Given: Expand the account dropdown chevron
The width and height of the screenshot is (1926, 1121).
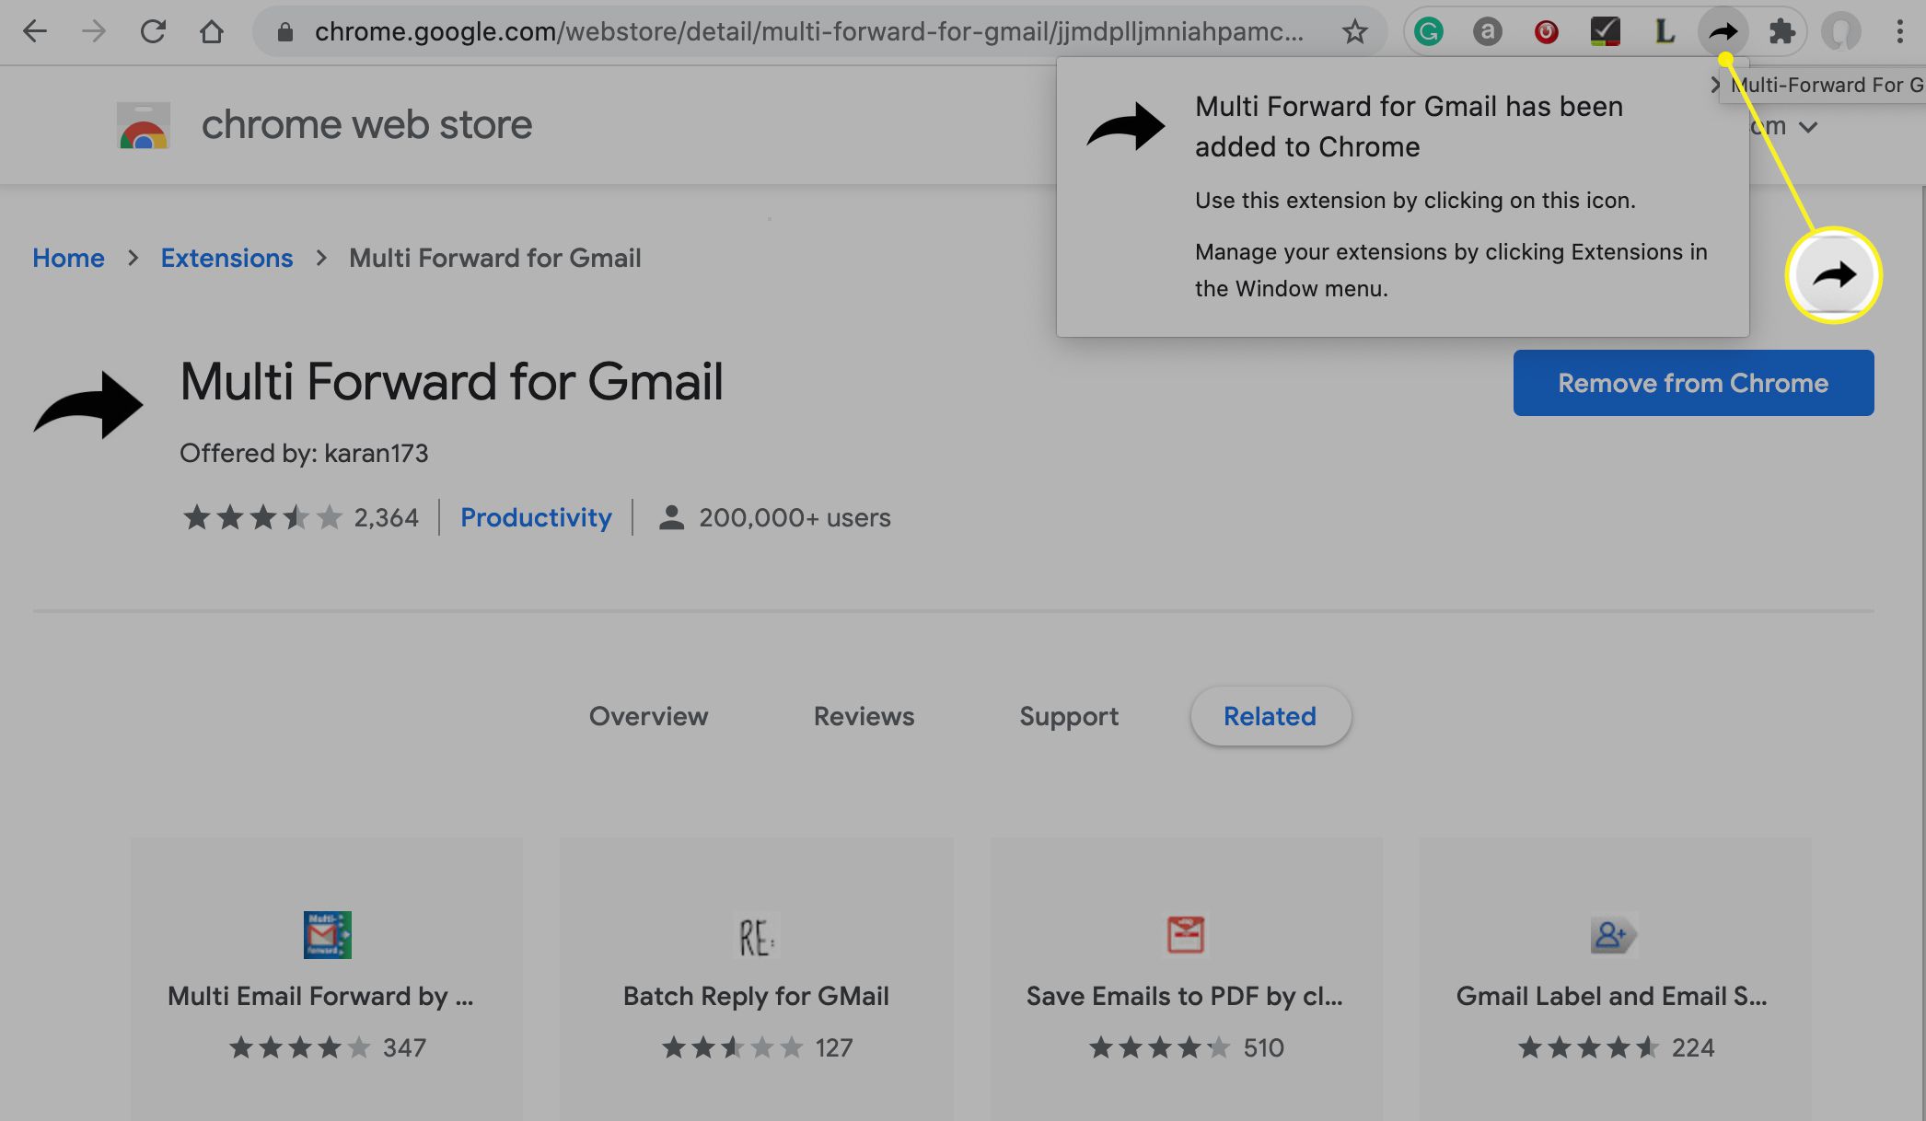Looking at the screenshot, I should click(1808, 127).
